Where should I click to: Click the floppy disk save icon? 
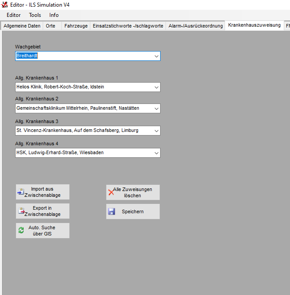[x=112, y=211]
